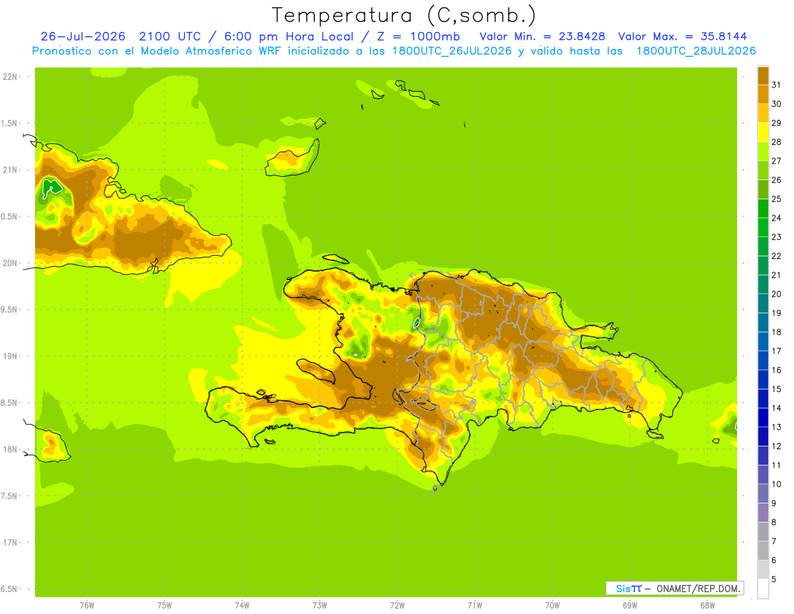Click the yellow swatch between 28 and 29
Image resolution: width=794 pixels, height=614 pixels.
tap(763, 132)
